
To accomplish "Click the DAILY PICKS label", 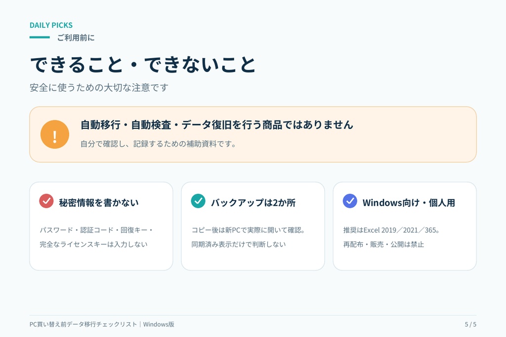I will point(51,25).
